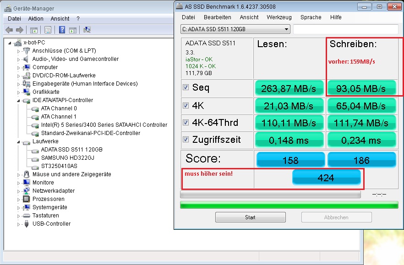The width and height of the screenshot is (404, 265).
Task: Open the blue Help question mark icon
Action: coord(62,30)
